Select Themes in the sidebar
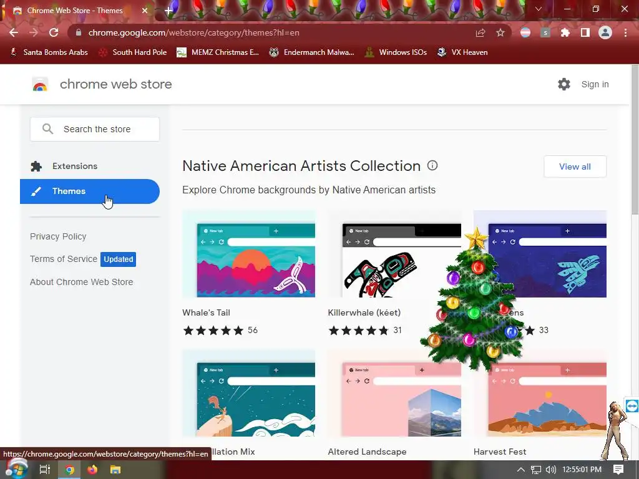639x479 pixels. coord(90,191)
